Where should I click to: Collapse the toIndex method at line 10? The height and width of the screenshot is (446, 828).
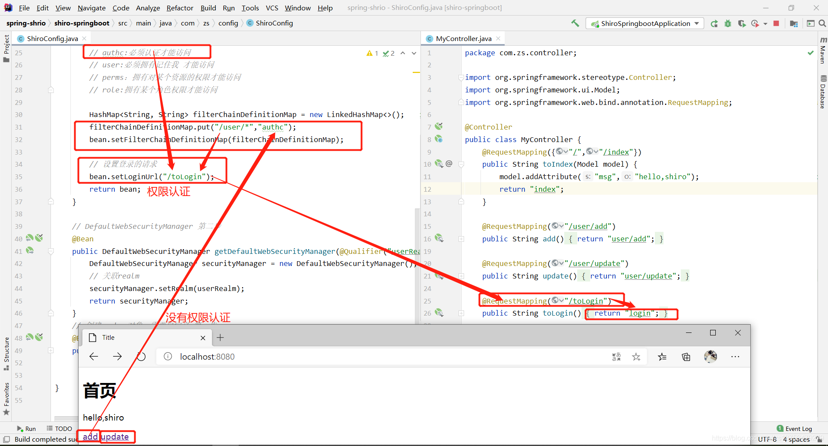point(461,164)
